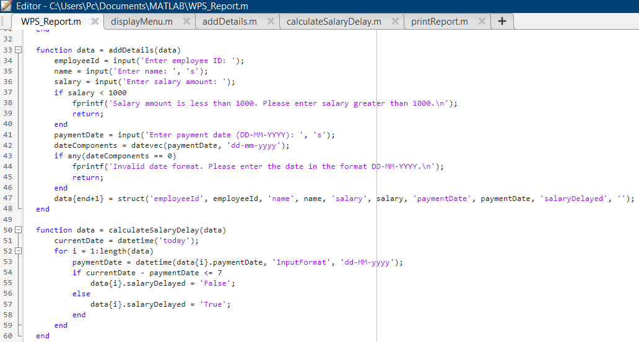Click the 'True' string on line 57
Image resolution: width=639 pixels, height=342 pixels.
[212, 304]
